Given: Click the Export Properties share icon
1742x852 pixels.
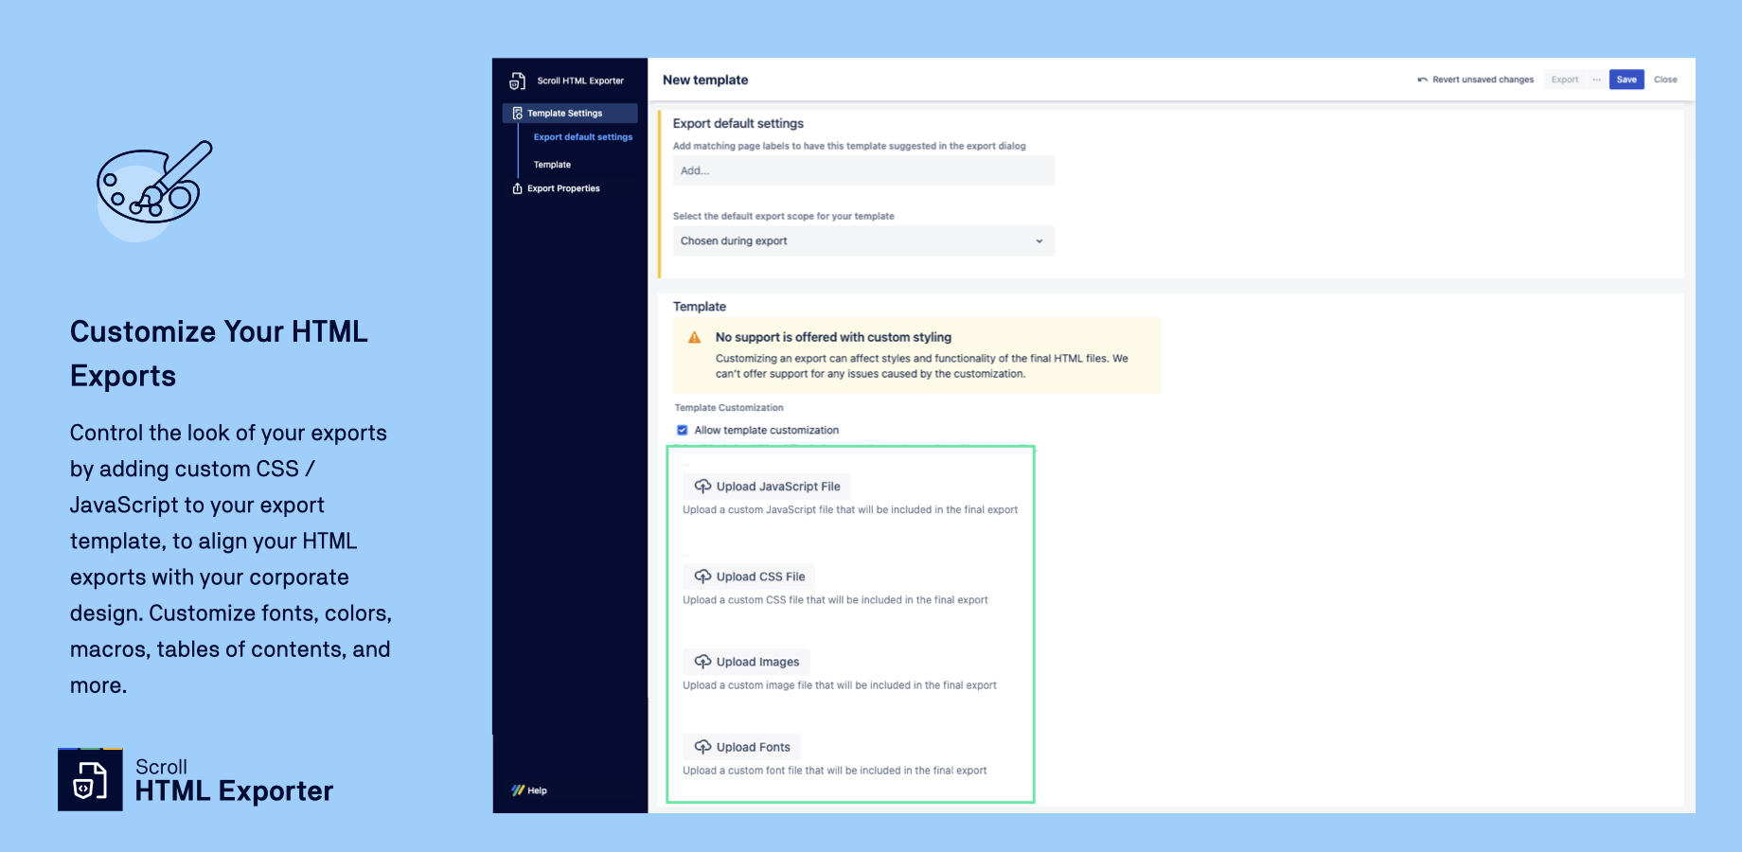Looking at the screenshot, I should coord(516,188).
